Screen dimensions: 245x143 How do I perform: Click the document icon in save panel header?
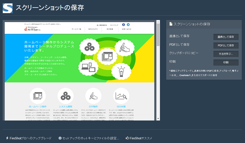(171, 24)
